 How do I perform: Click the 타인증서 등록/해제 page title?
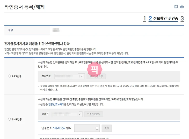tap(25, 7)
